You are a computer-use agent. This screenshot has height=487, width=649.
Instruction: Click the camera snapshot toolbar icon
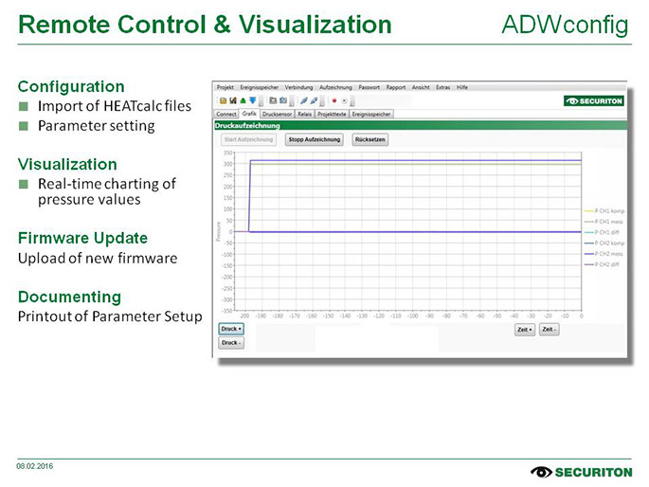[x=282, y=99]
